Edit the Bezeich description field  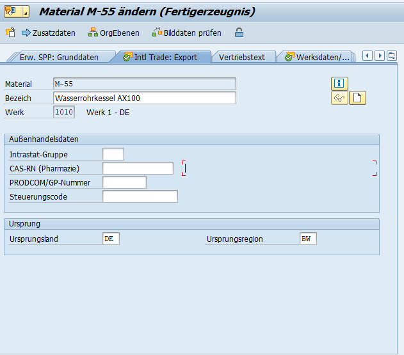145,98
